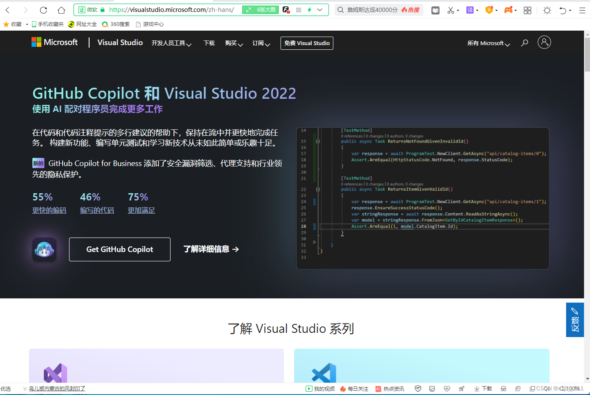Click the green padlock in the address bar
Viewport: 590px width, 395px height.
(x=102, y=10)
